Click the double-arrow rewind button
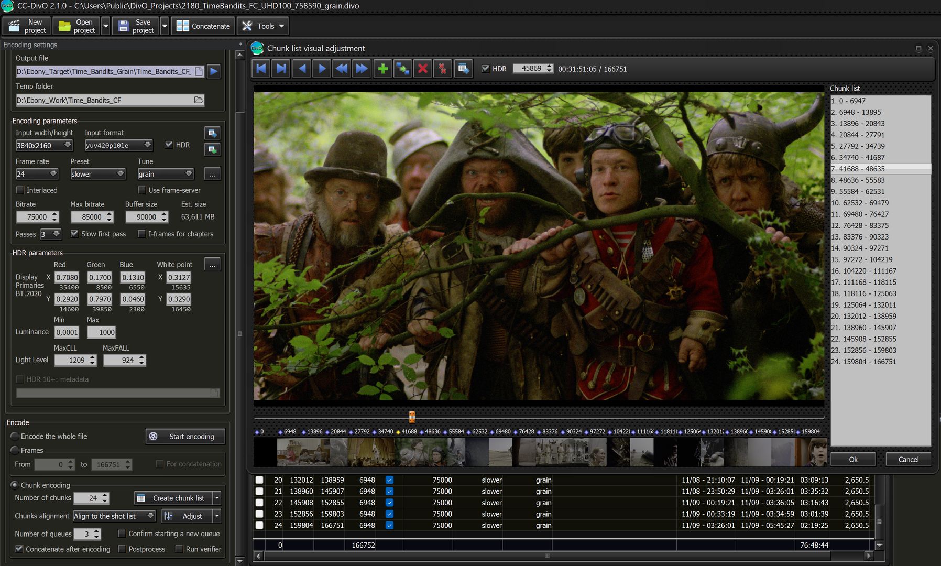Screen dimensions: 941x566 pyautogui.click(x=342, y=69)
